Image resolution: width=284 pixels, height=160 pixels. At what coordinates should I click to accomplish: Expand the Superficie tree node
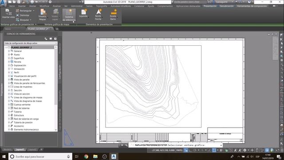pyautogui.click(x=9, y=58)
